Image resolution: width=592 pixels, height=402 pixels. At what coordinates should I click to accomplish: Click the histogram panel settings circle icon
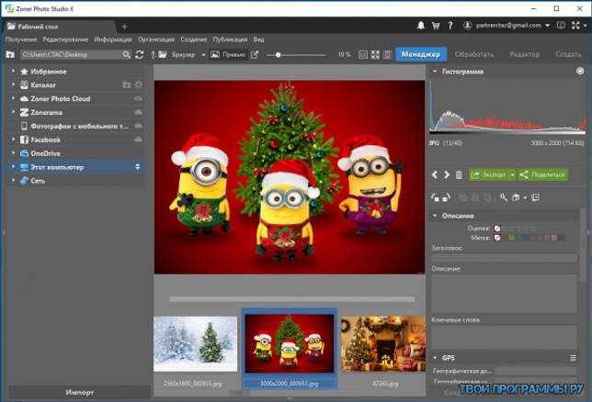580,71
